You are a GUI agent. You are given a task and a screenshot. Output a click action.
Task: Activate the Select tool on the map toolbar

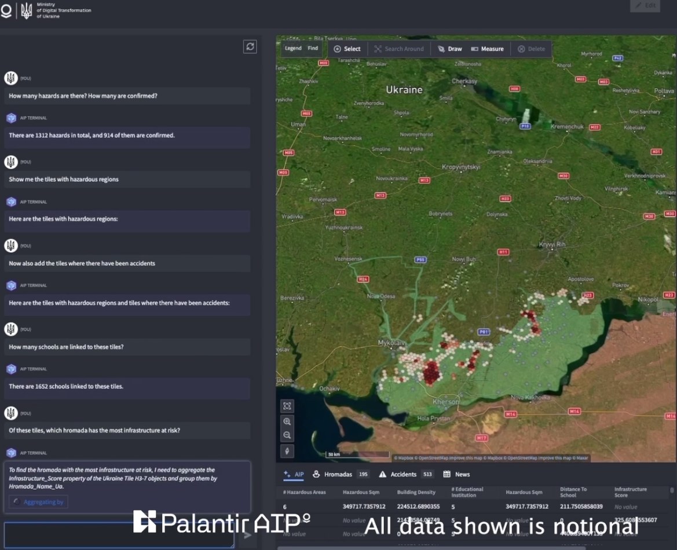click(347, 49)
